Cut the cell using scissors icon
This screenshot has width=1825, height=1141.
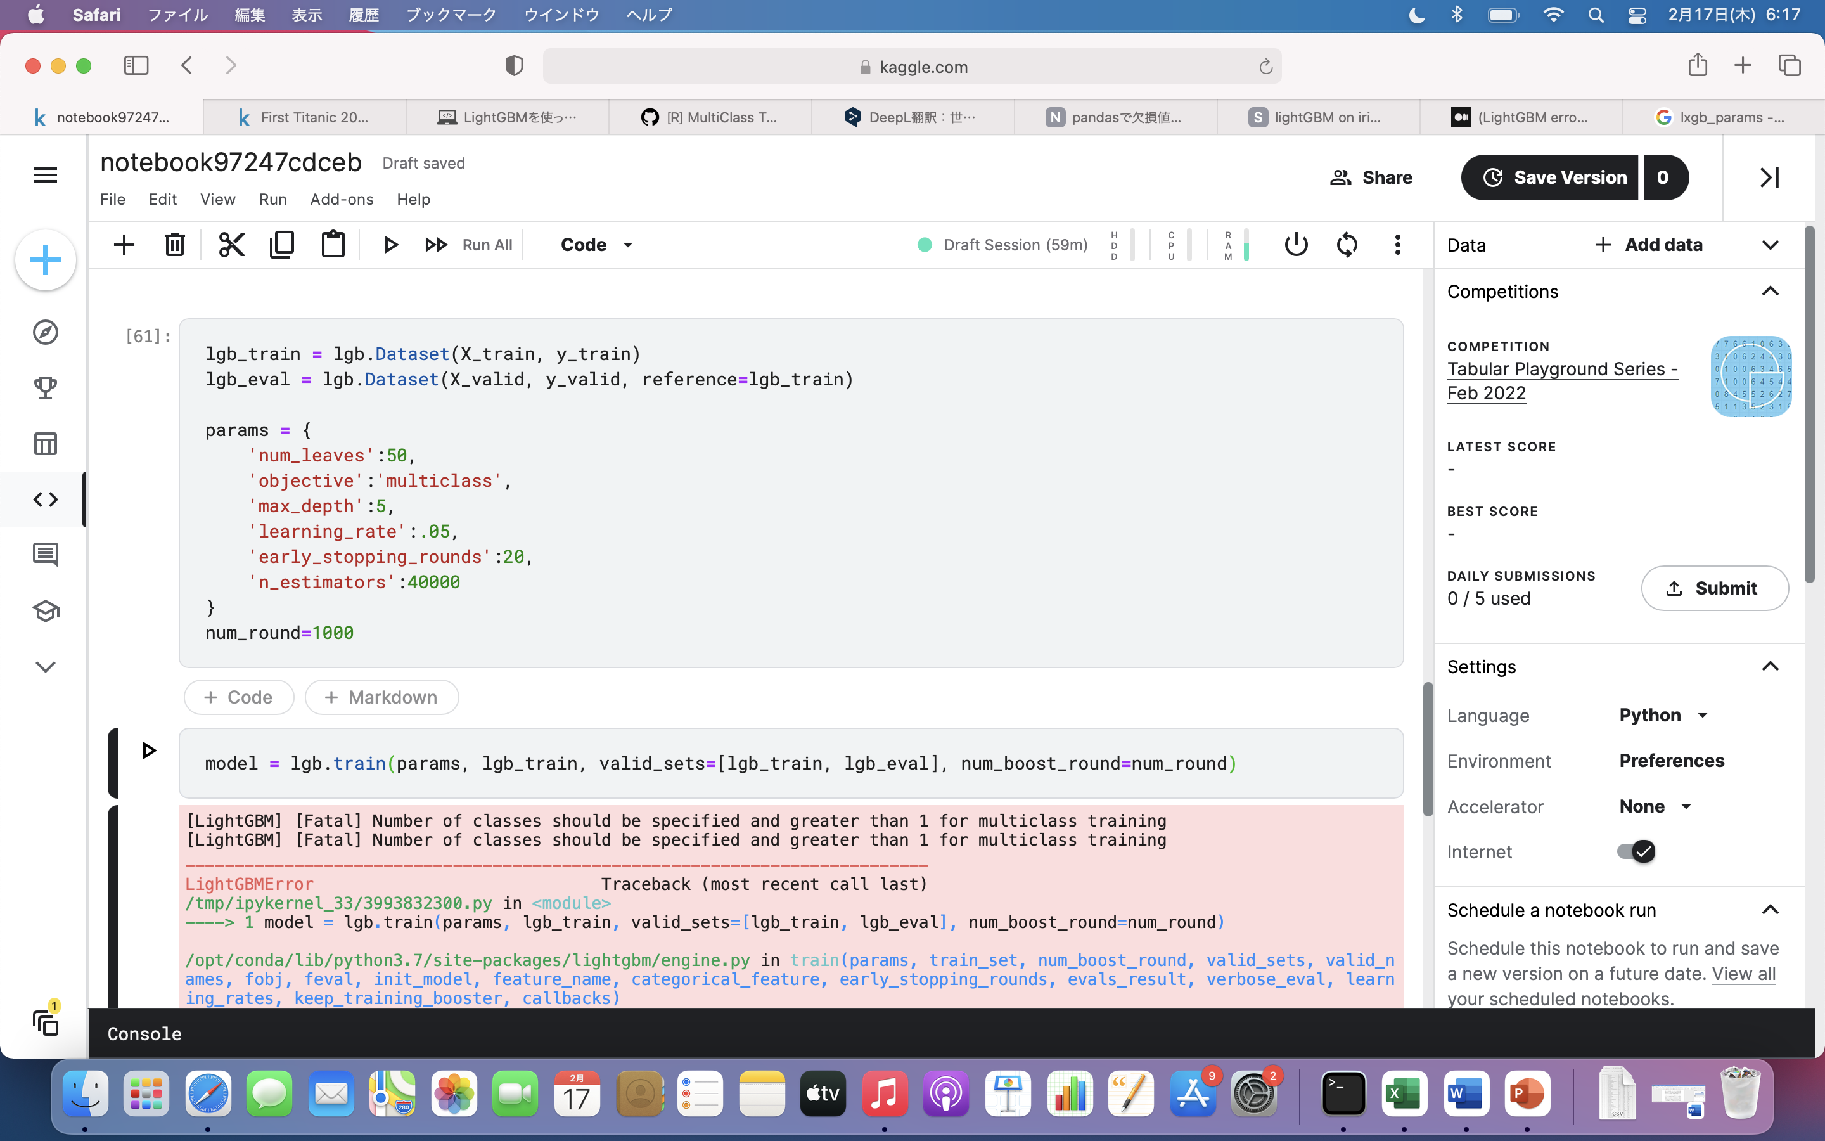point(231,245)
